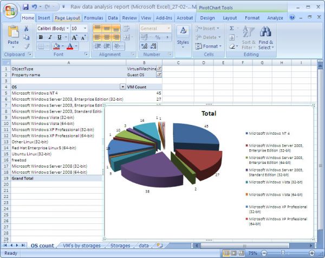Viewport: 325px width, 258px height.
Task: Decrease indent in Alignment group
Action: click(97, 46)
